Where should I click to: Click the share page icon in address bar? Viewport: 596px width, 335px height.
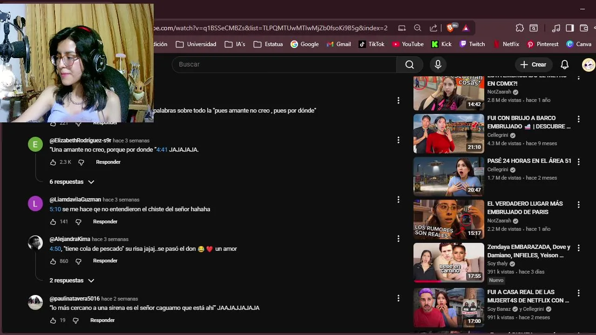(433, 28)
